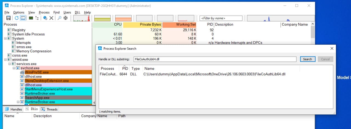Click the smss.exe process icon
Image resolution: width=351 pixels, height=129 pixels.
pos(14,47)
